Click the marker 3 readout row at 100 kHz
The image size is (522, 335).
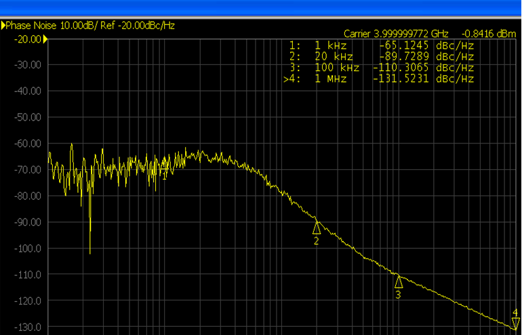pos(381,68)
